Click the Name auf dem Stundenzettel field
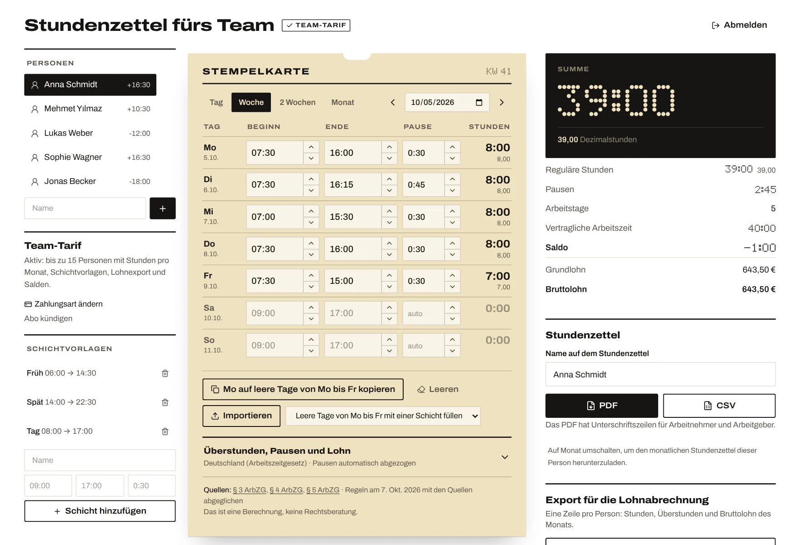The height and width of the screenshot is (545, 800). [660, 375]
